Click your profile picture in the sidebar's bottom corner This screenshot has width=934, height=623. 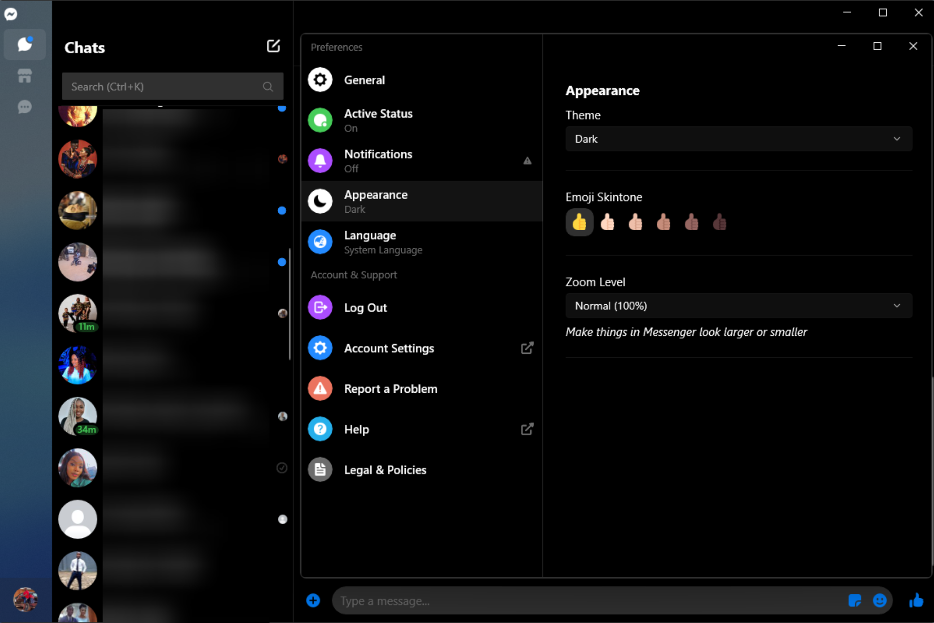click(x=25, y=599)
